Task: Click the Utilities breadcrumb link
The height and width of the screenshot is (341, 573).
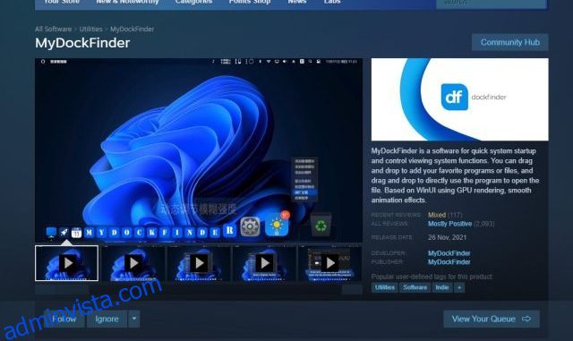Action: (91, 29)
